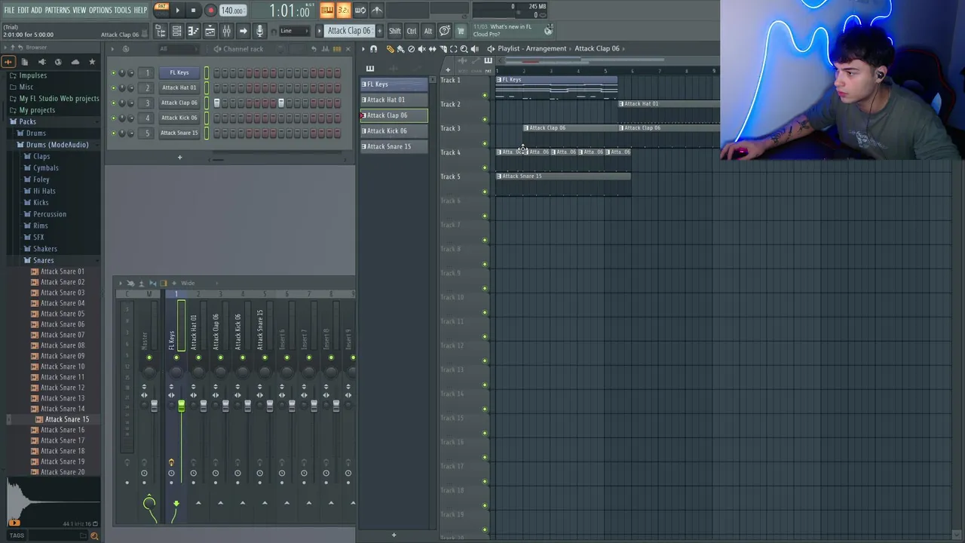Viewport: 965px width, 543px height.
Task: Select the Attack Kick 06 pattern in picker
Action: (394, 130)
